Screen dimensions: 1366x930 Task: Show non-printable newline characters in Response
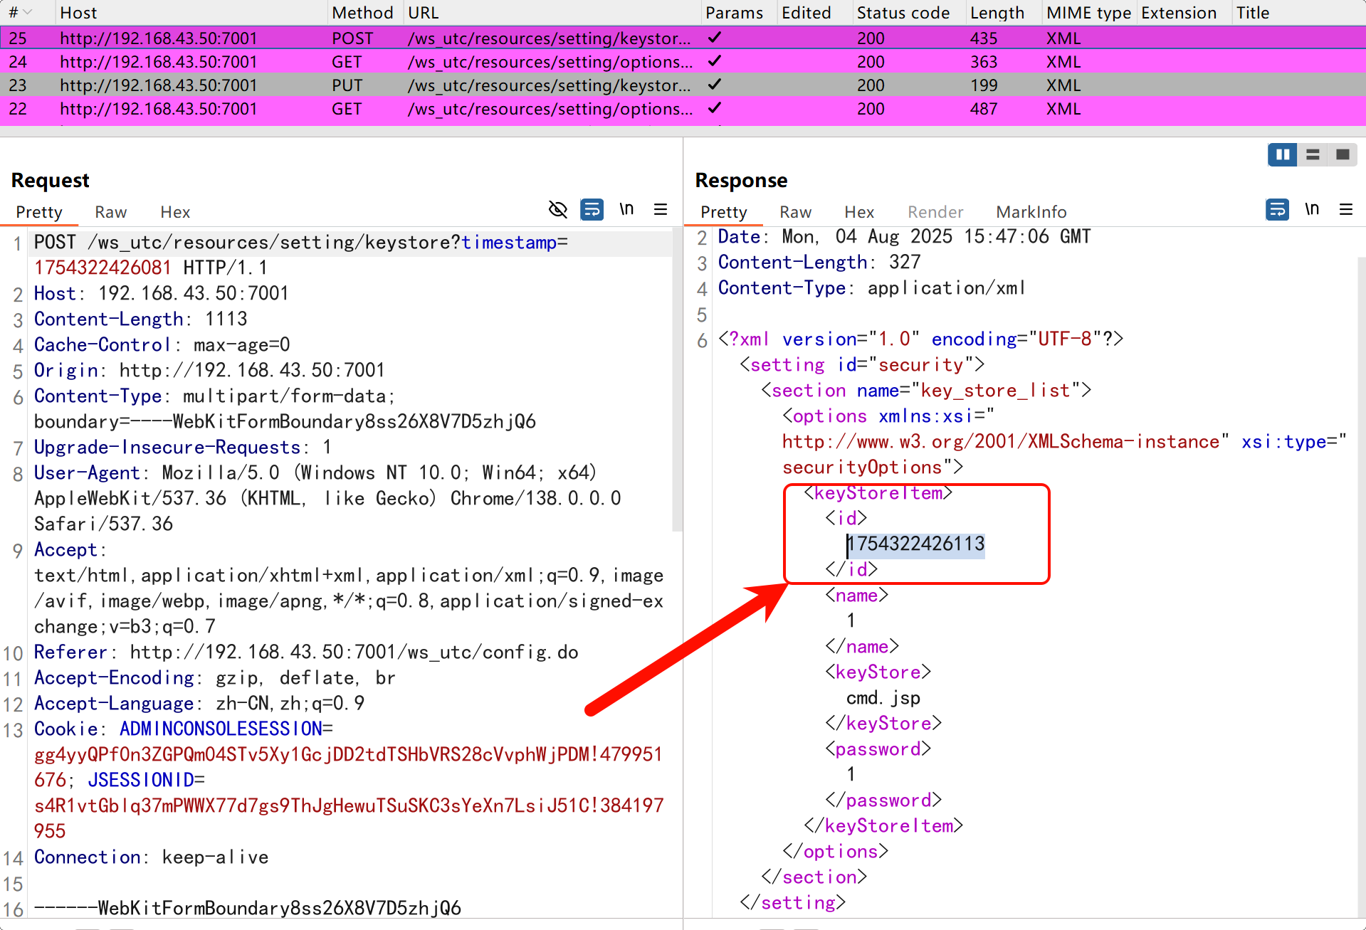pyautogui.click(x=1312, y=209)
